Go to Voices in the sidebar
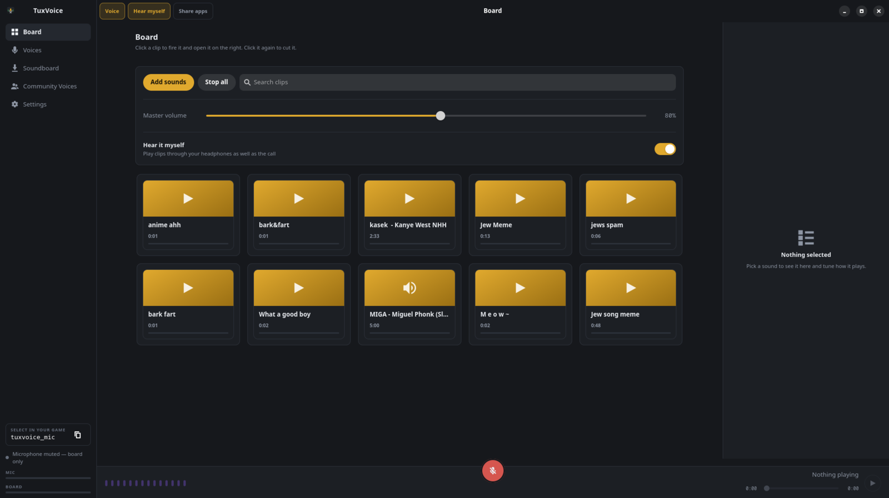The height and width of the screenshot is (498, 889). pos(48,50)
